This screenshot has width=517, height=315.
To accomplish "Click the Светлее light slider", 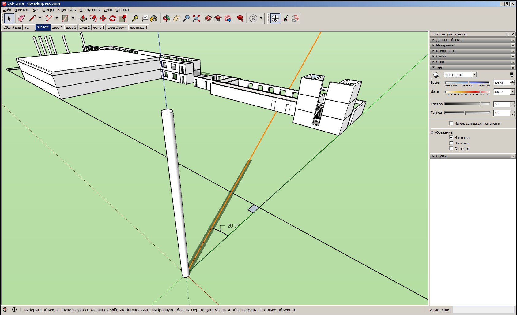I will pos(467,104).
